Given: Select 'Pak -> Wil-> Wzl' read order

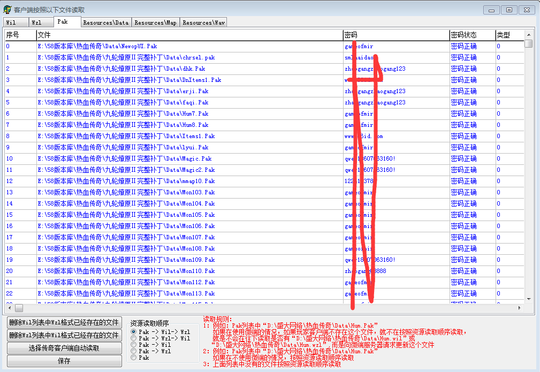Looking at the screenshot, I should (x=134, y=332).
